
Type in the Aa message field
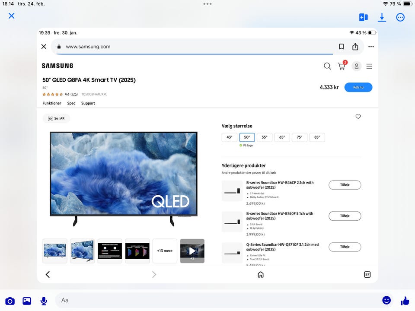216,300
